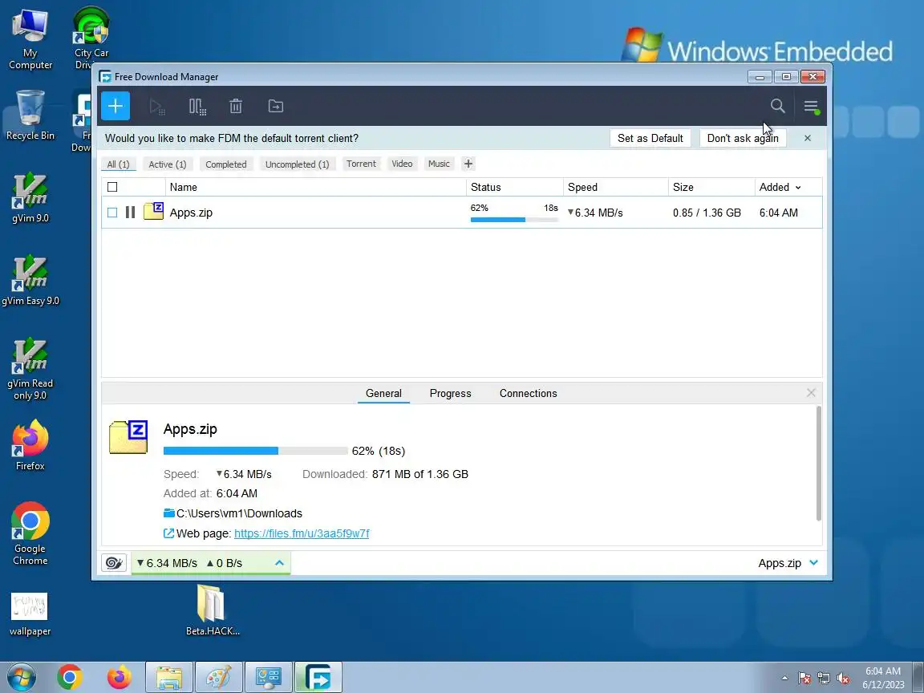This screenshot has width=924, height=693.
Task: Add a new filter tag with plus
Action: [468, 164]
